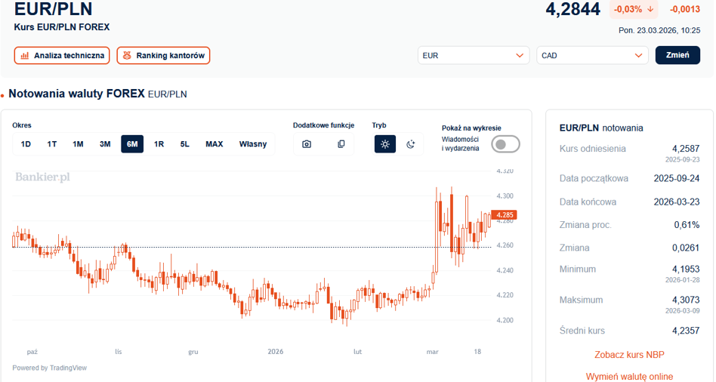The width and height of the screenshot is (716, 382).
Task: Open Ranking kantorów
Action: [163, 56]
